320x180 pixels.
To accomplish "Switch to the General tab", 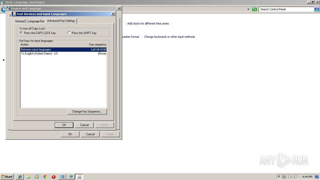I will (20, 21).
